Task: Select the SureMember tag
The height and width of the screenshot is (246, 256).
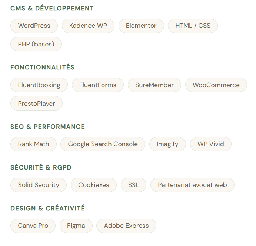Action: coord(154,85)
